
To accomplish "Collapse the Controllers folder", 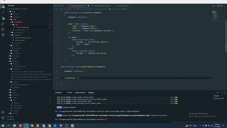I will [18, 22].
